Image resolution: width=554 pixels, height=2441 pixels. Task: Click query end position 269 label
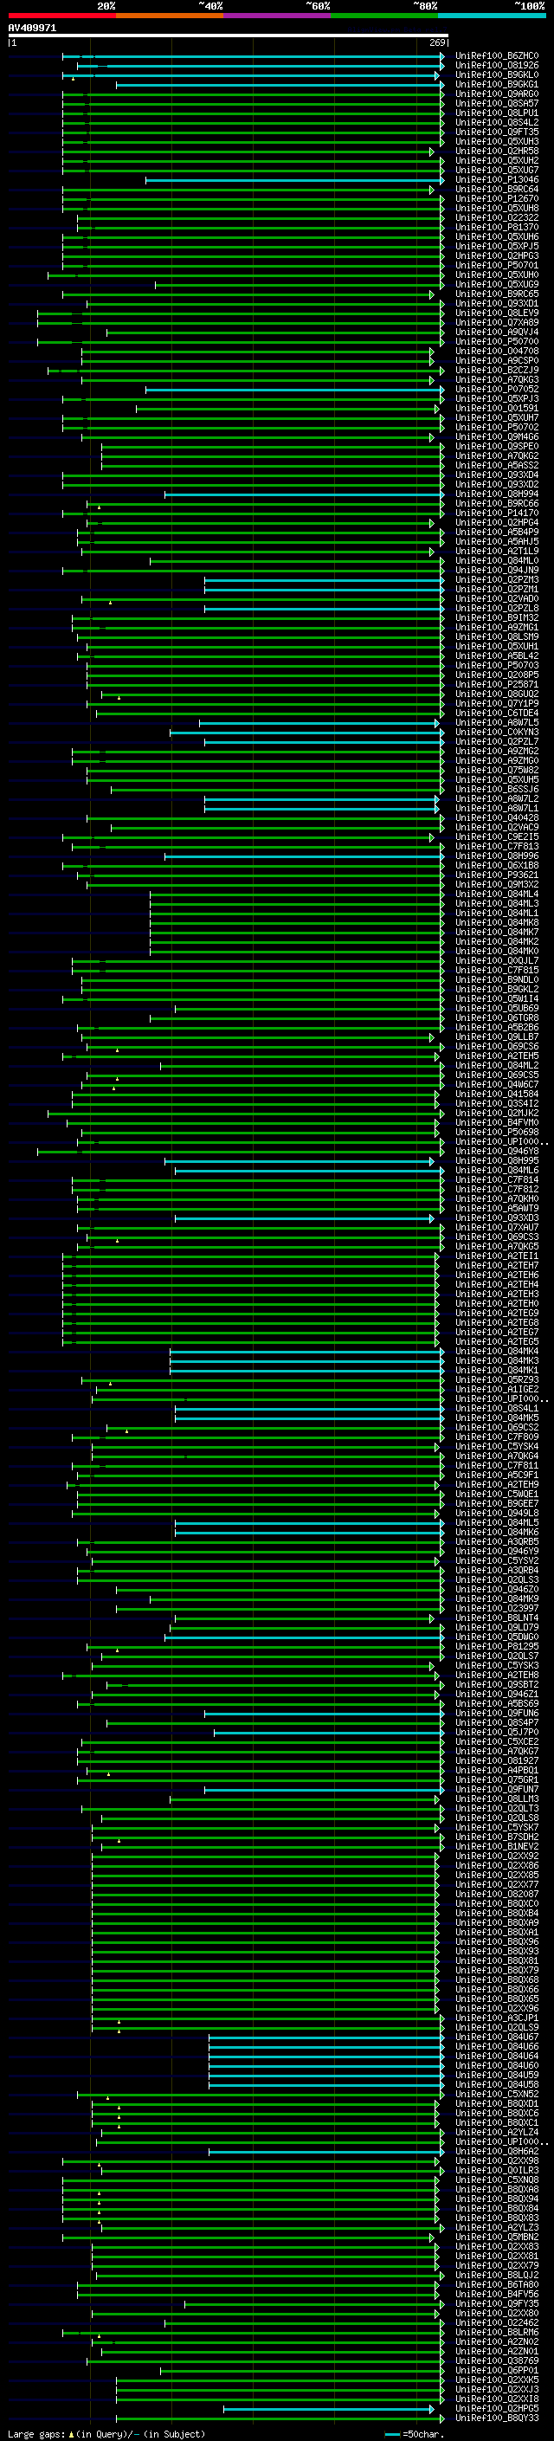(x=437, y=42)
